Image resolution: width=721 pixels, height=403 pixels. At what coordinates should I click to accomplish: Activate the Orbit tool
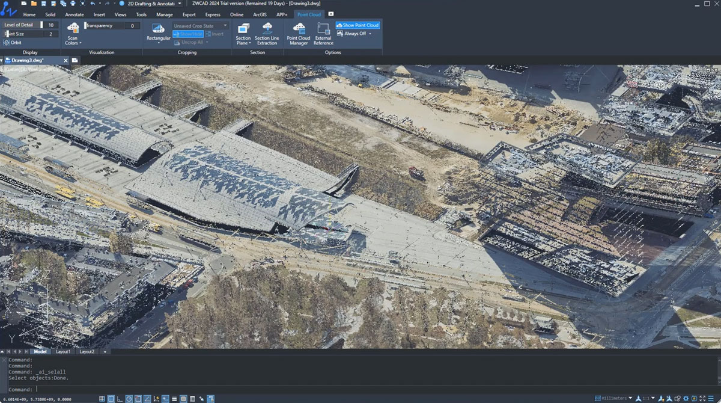pyautogui.click(x=13, y=43)
